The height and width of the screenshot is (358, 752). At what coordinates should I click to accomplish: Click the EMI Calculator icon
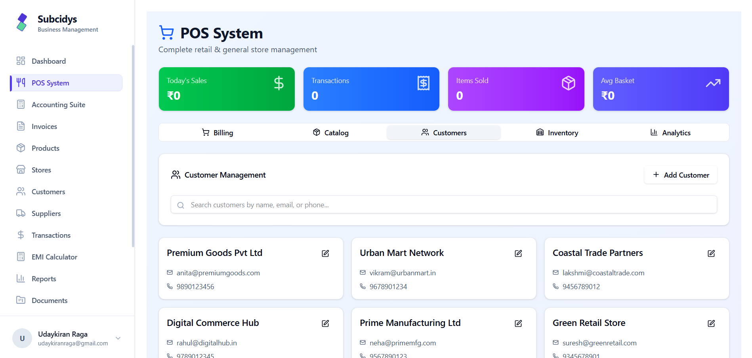[x=21, y=257]
